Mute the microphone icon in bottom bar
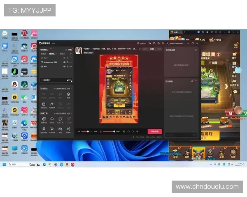Image resolution: width=247 pixels, height=197 pixels. 79,131
